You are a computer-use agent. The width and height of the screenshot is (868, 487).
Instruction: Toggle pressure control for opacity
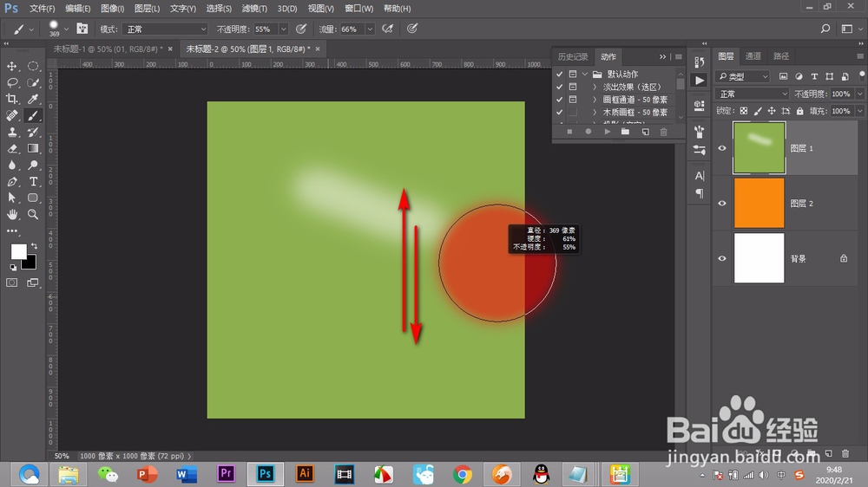[301, 29]
